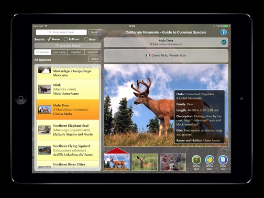Image resolution: width=264 pixels, height=198 pixels.
Task: Tap the 17:46 clock in status bar
Action: pos(132,26)
